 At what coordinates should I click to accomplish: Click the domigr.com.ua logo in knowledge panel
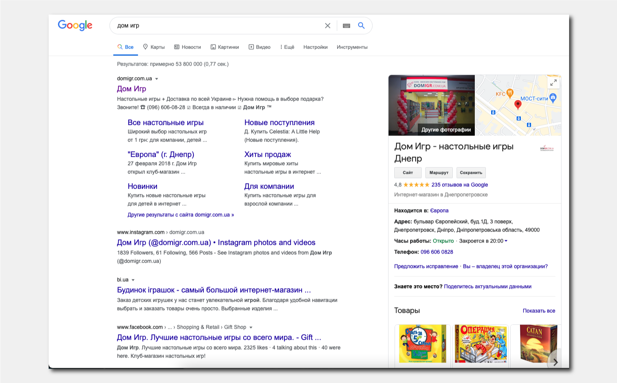click(547, 148)
